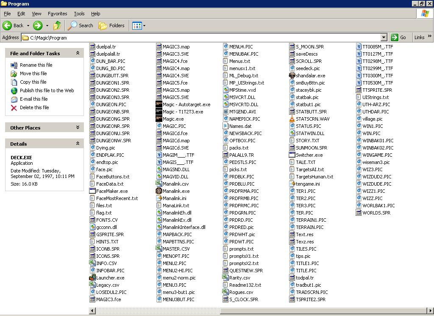The width and height of the screenshot is (434, 316).
Task: Open the Forward button history dropdown arrow
Action: [x=47, y=26]
